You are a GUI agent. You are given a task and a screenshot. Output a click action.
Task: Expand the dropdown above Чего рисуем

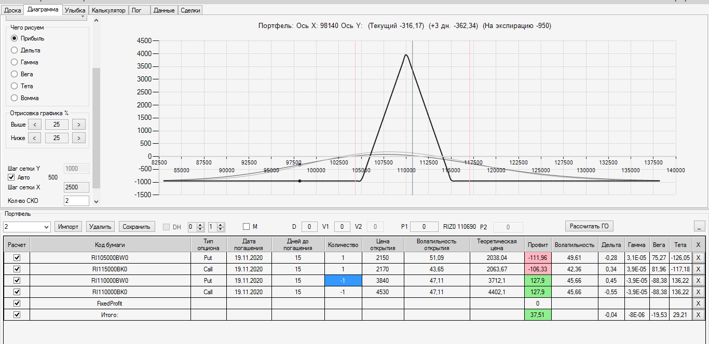pyautogui.click(x=83, y=17)
